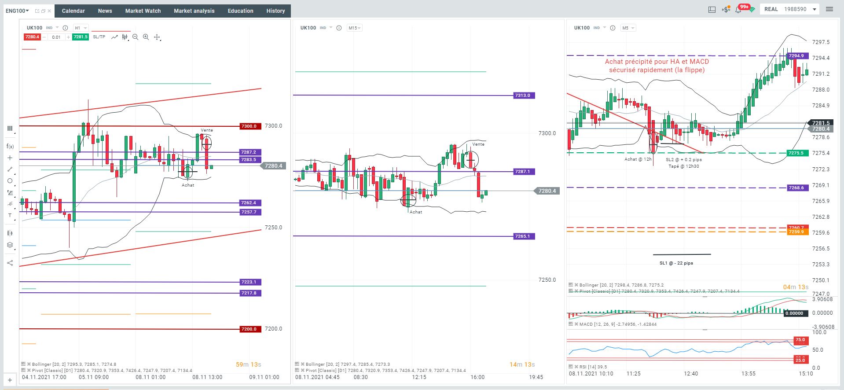Increase the trade volume with the plus button
This screenshot has height=390, width=844.
click(x=68, y=37)
